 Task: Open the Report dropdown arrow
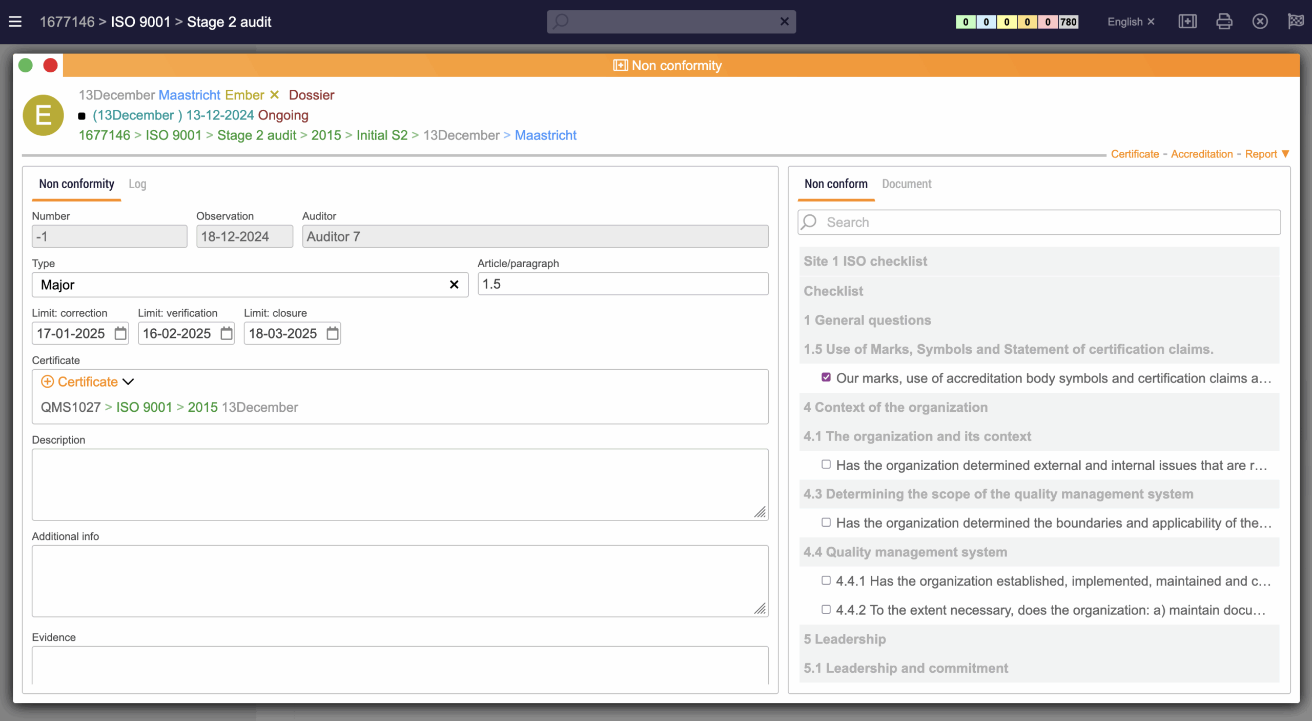[1285, 154]
